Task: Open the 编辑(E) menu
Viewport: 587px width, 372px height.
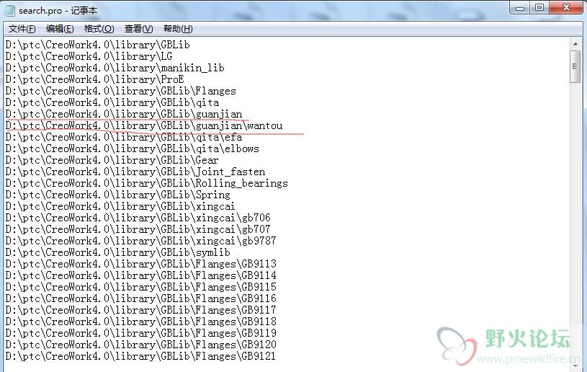Action: [60, 29]
